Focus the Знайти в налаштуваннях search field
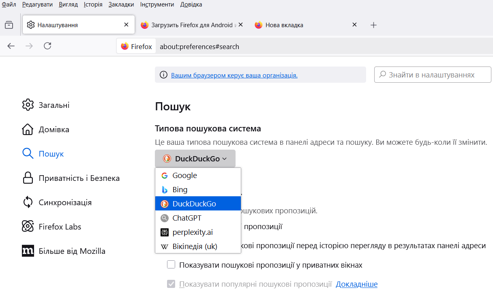The height and width of the screenshot is (294, 493). click(x=433, y=75)
